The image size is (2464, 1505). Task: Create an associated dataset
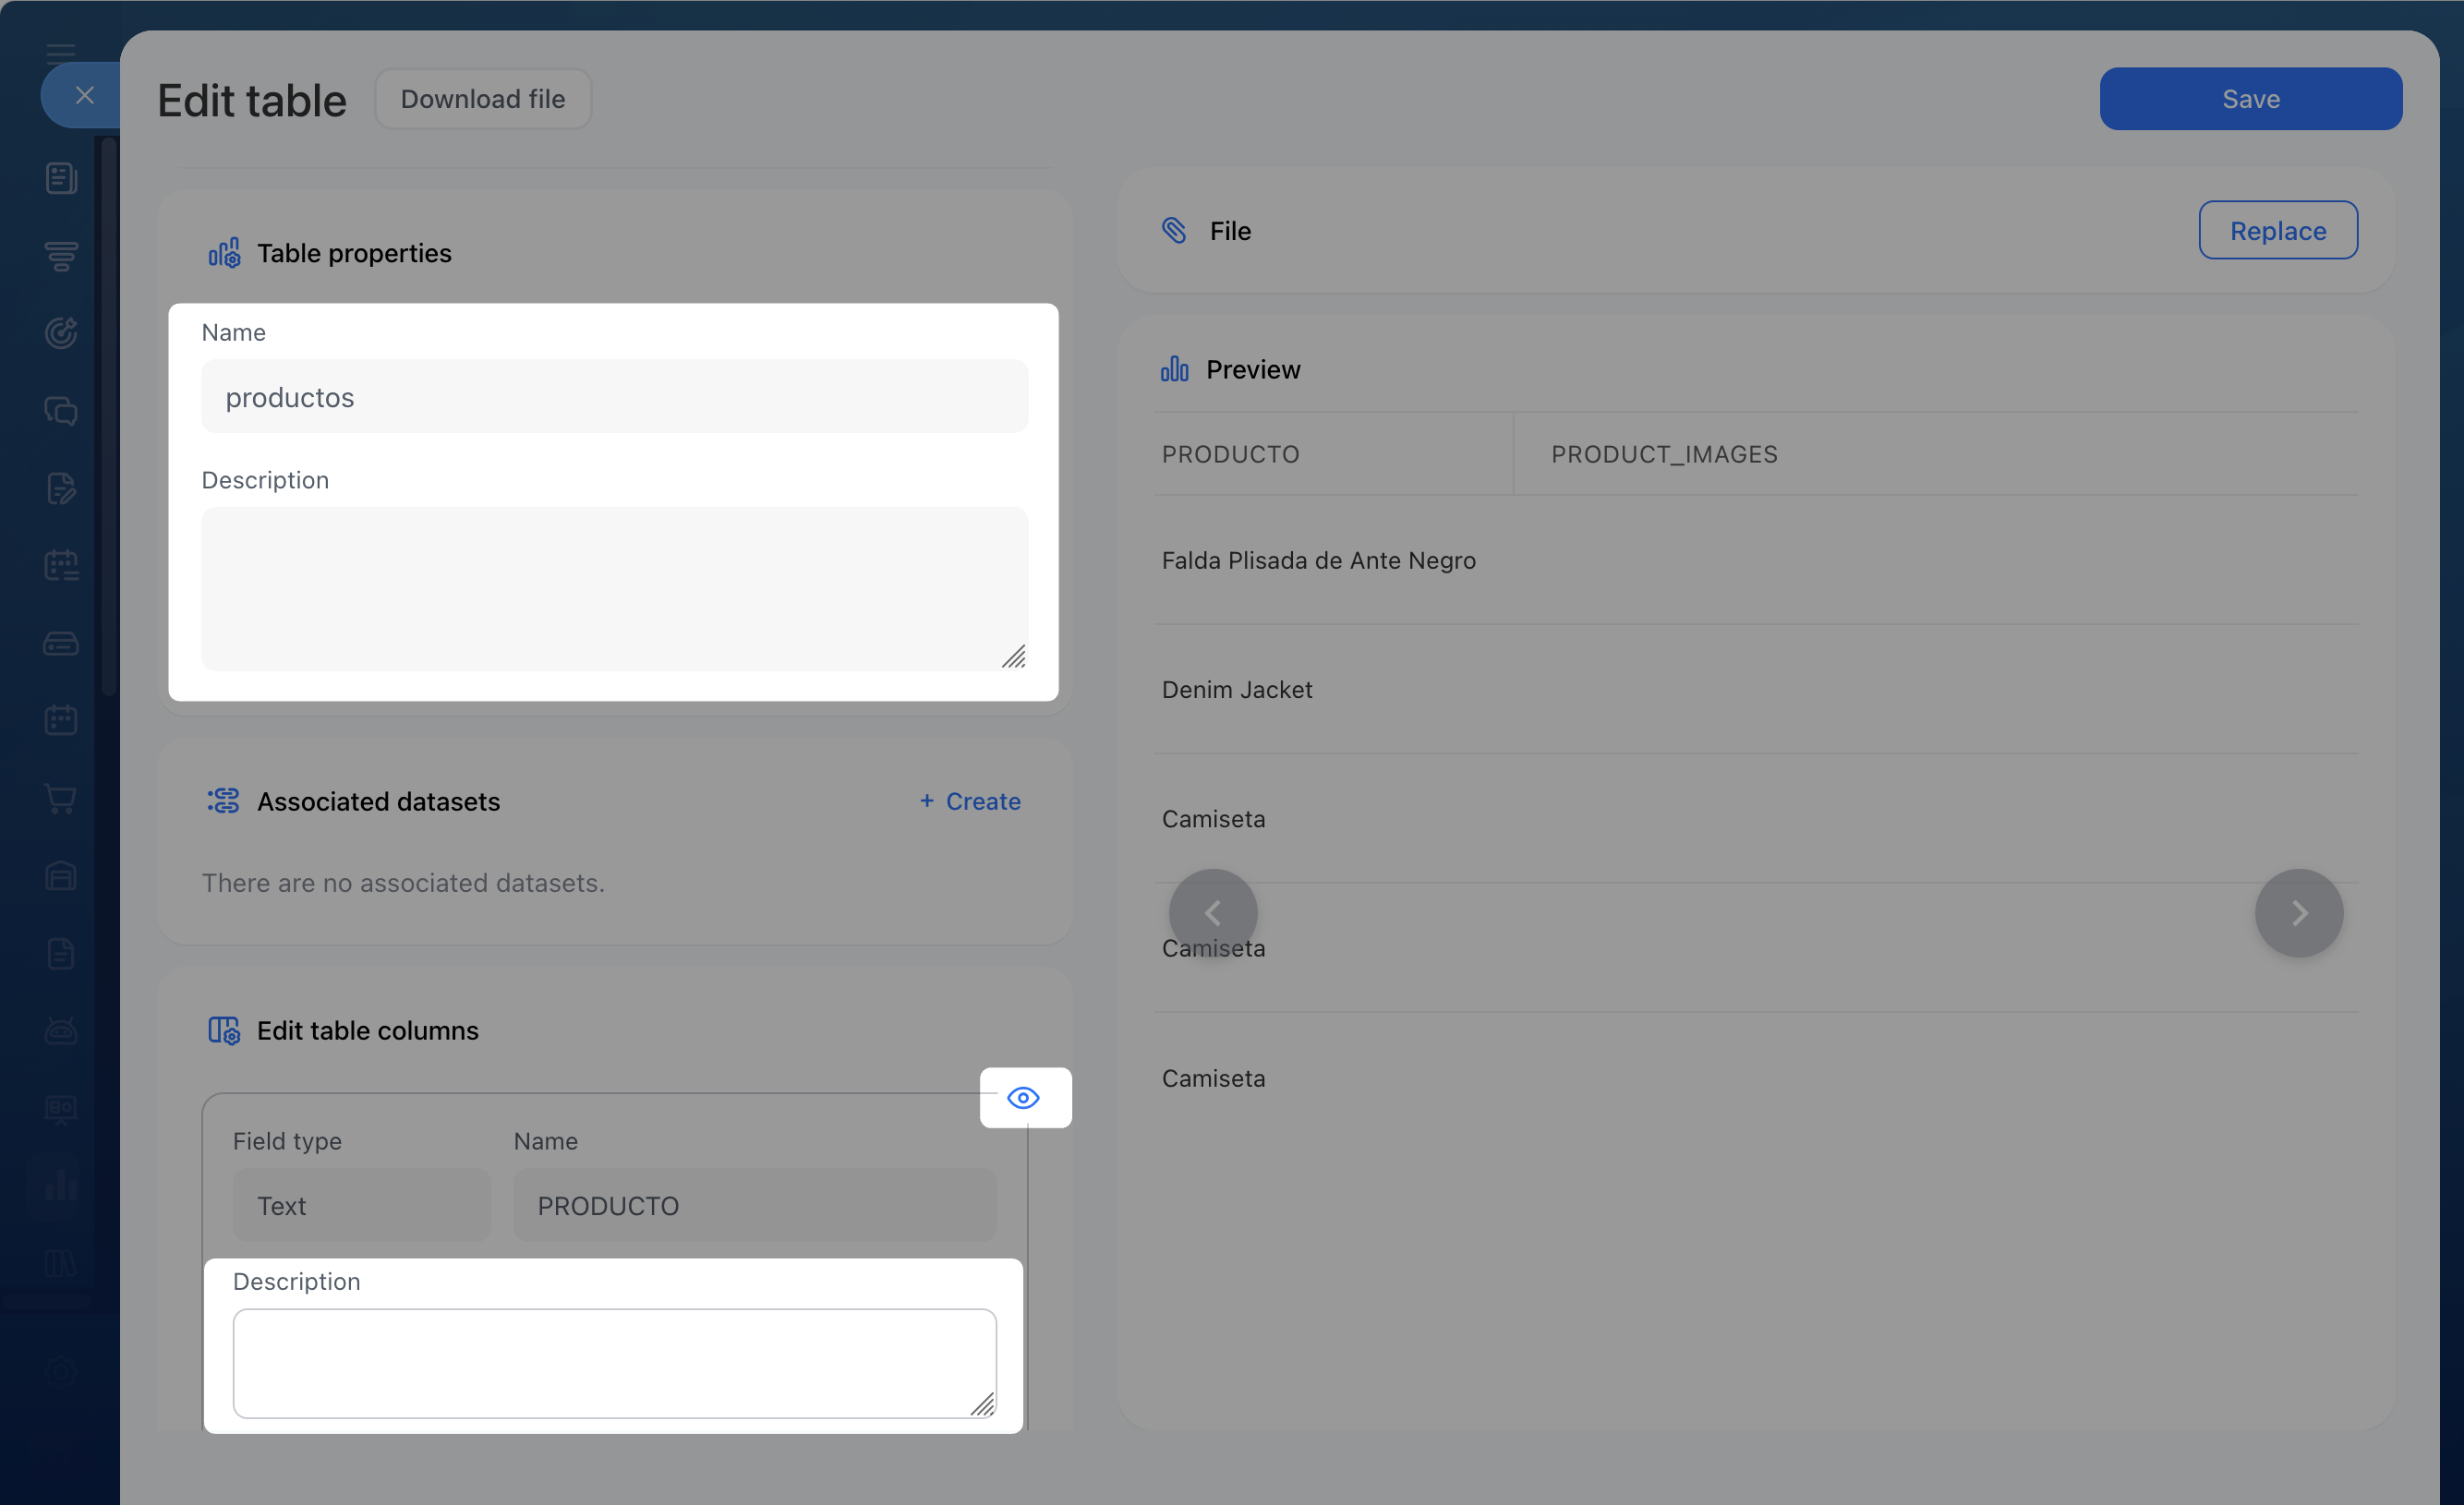coord(970,801)
